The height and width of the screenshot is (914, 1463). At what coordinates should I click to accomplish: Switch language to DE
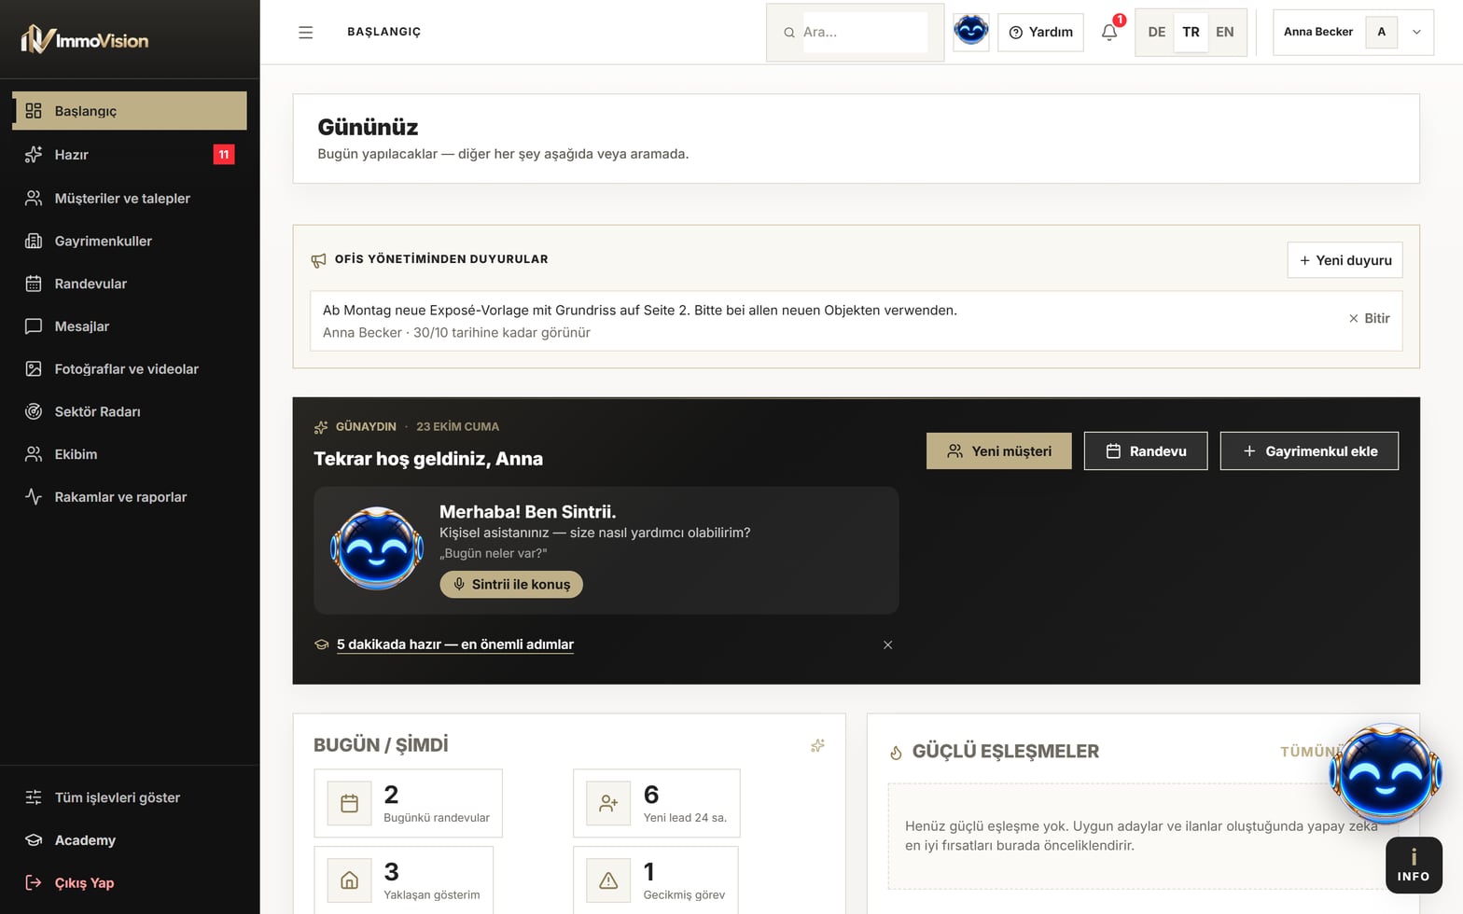tap(1156, 32)
